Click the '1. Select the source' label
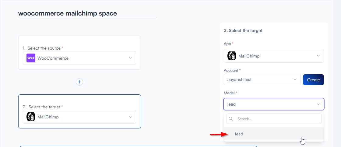341x147 pixels. click(x=44, y=48)
